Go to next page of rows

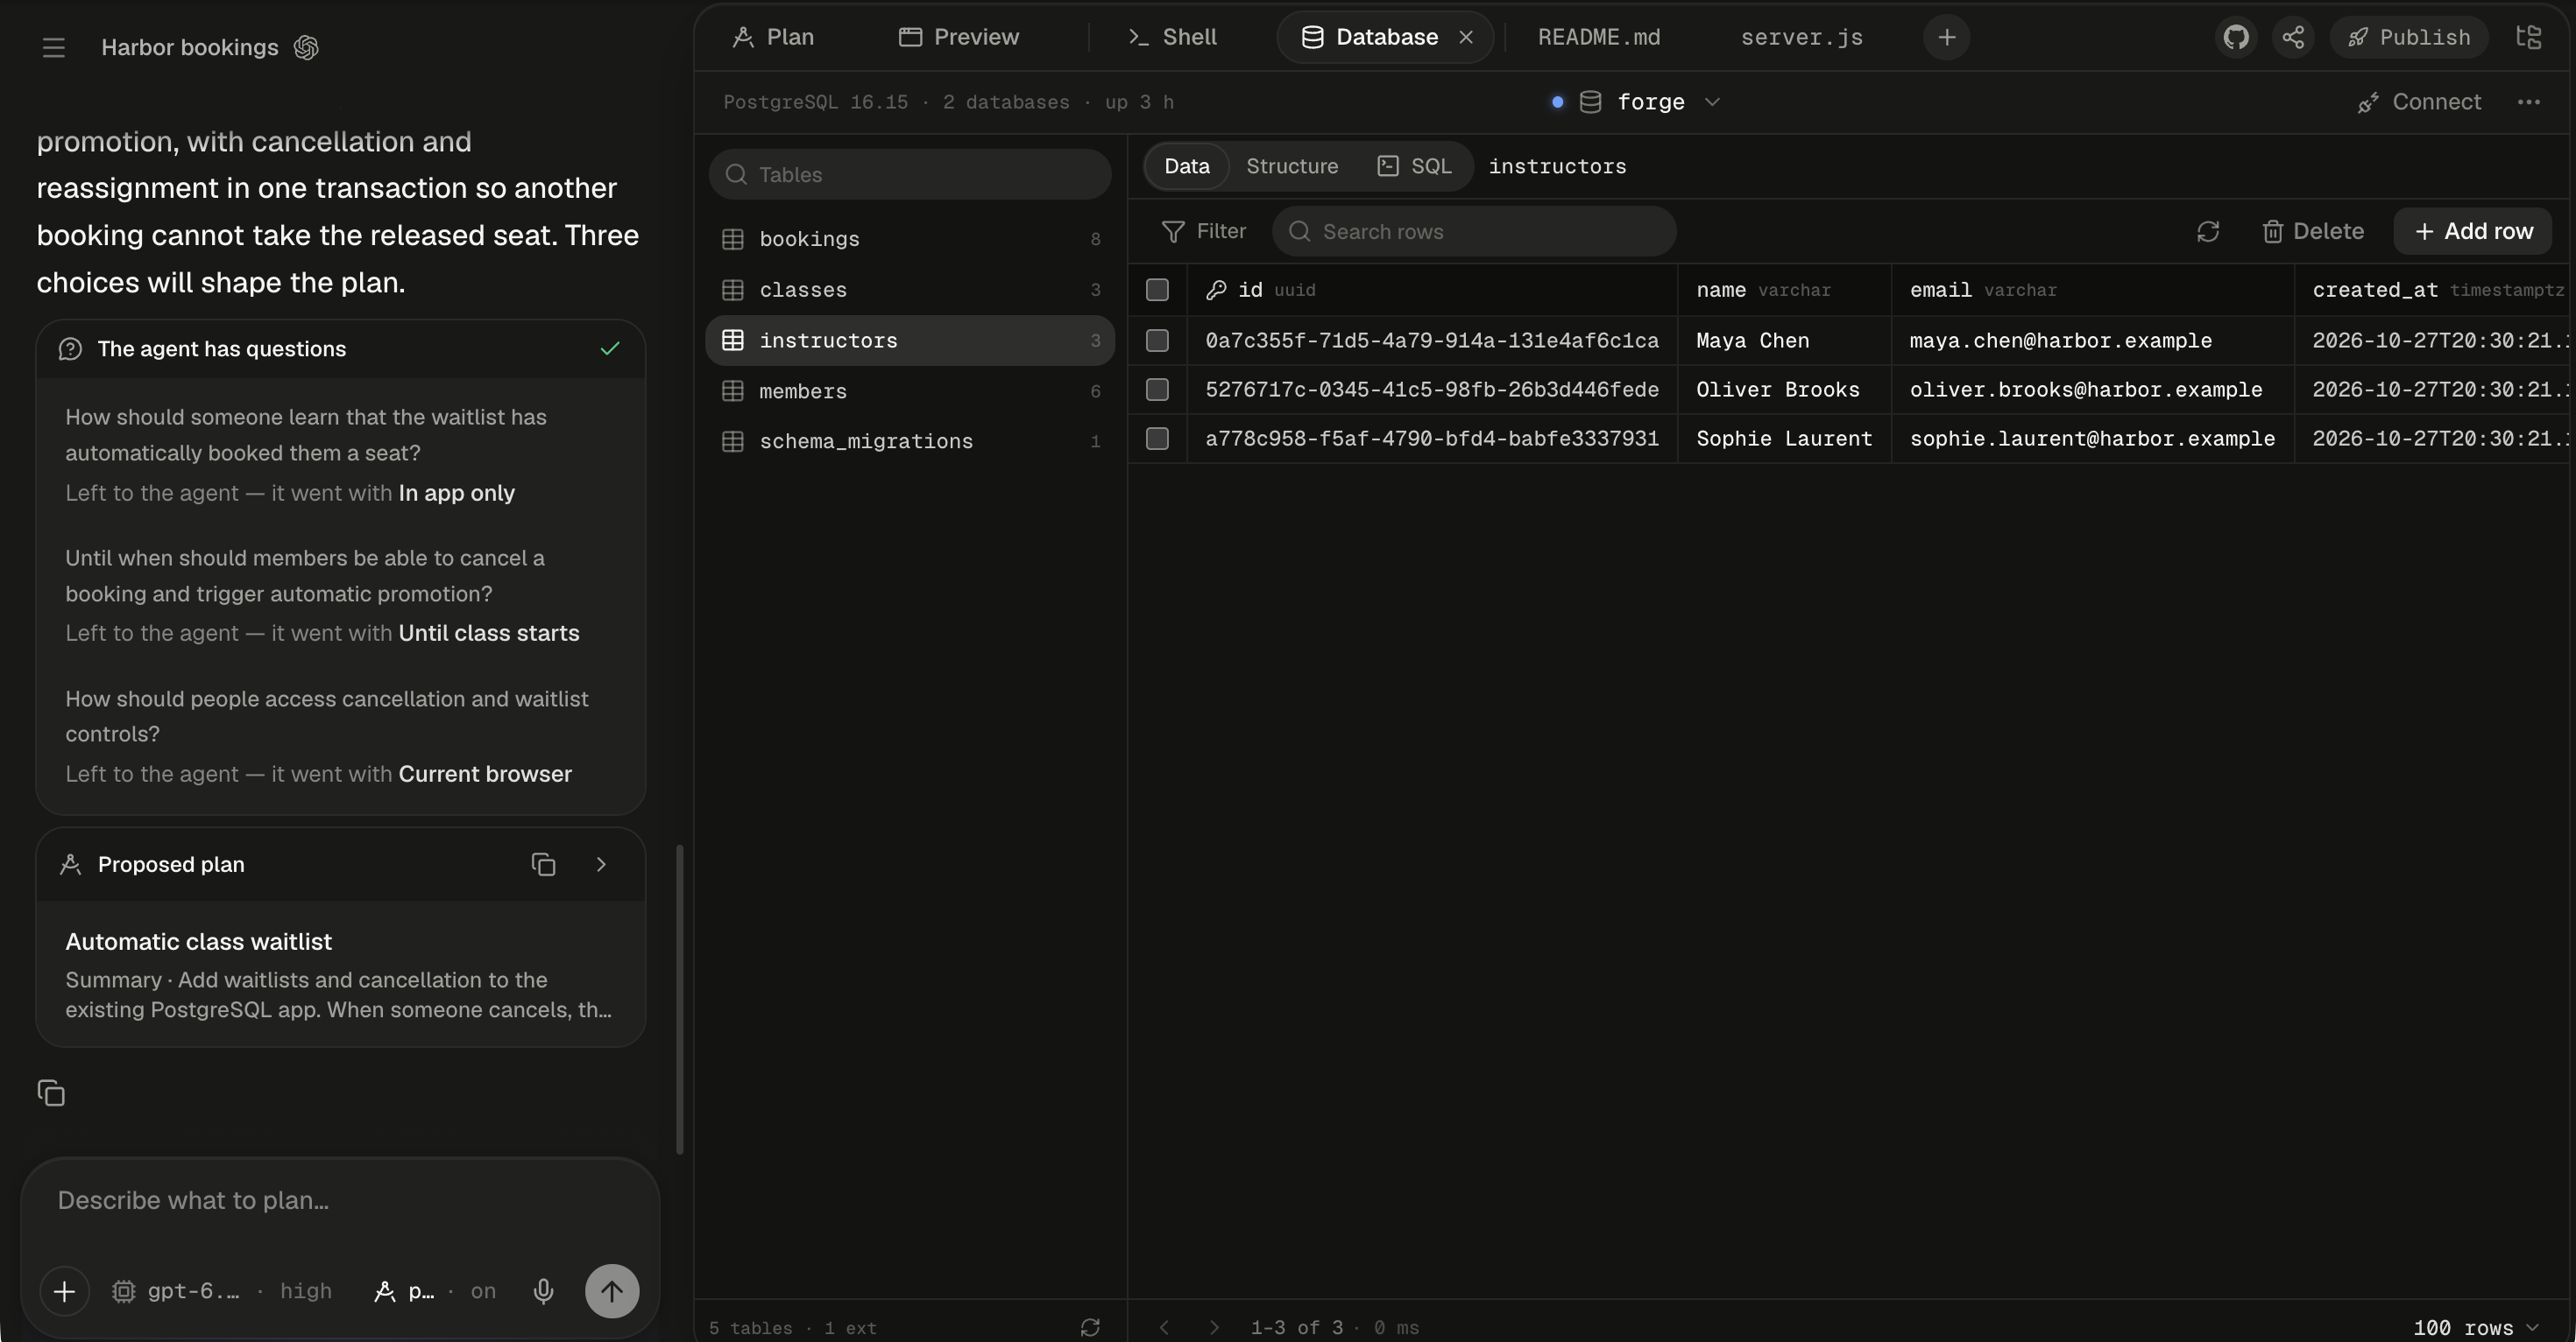point(1214,1327)
